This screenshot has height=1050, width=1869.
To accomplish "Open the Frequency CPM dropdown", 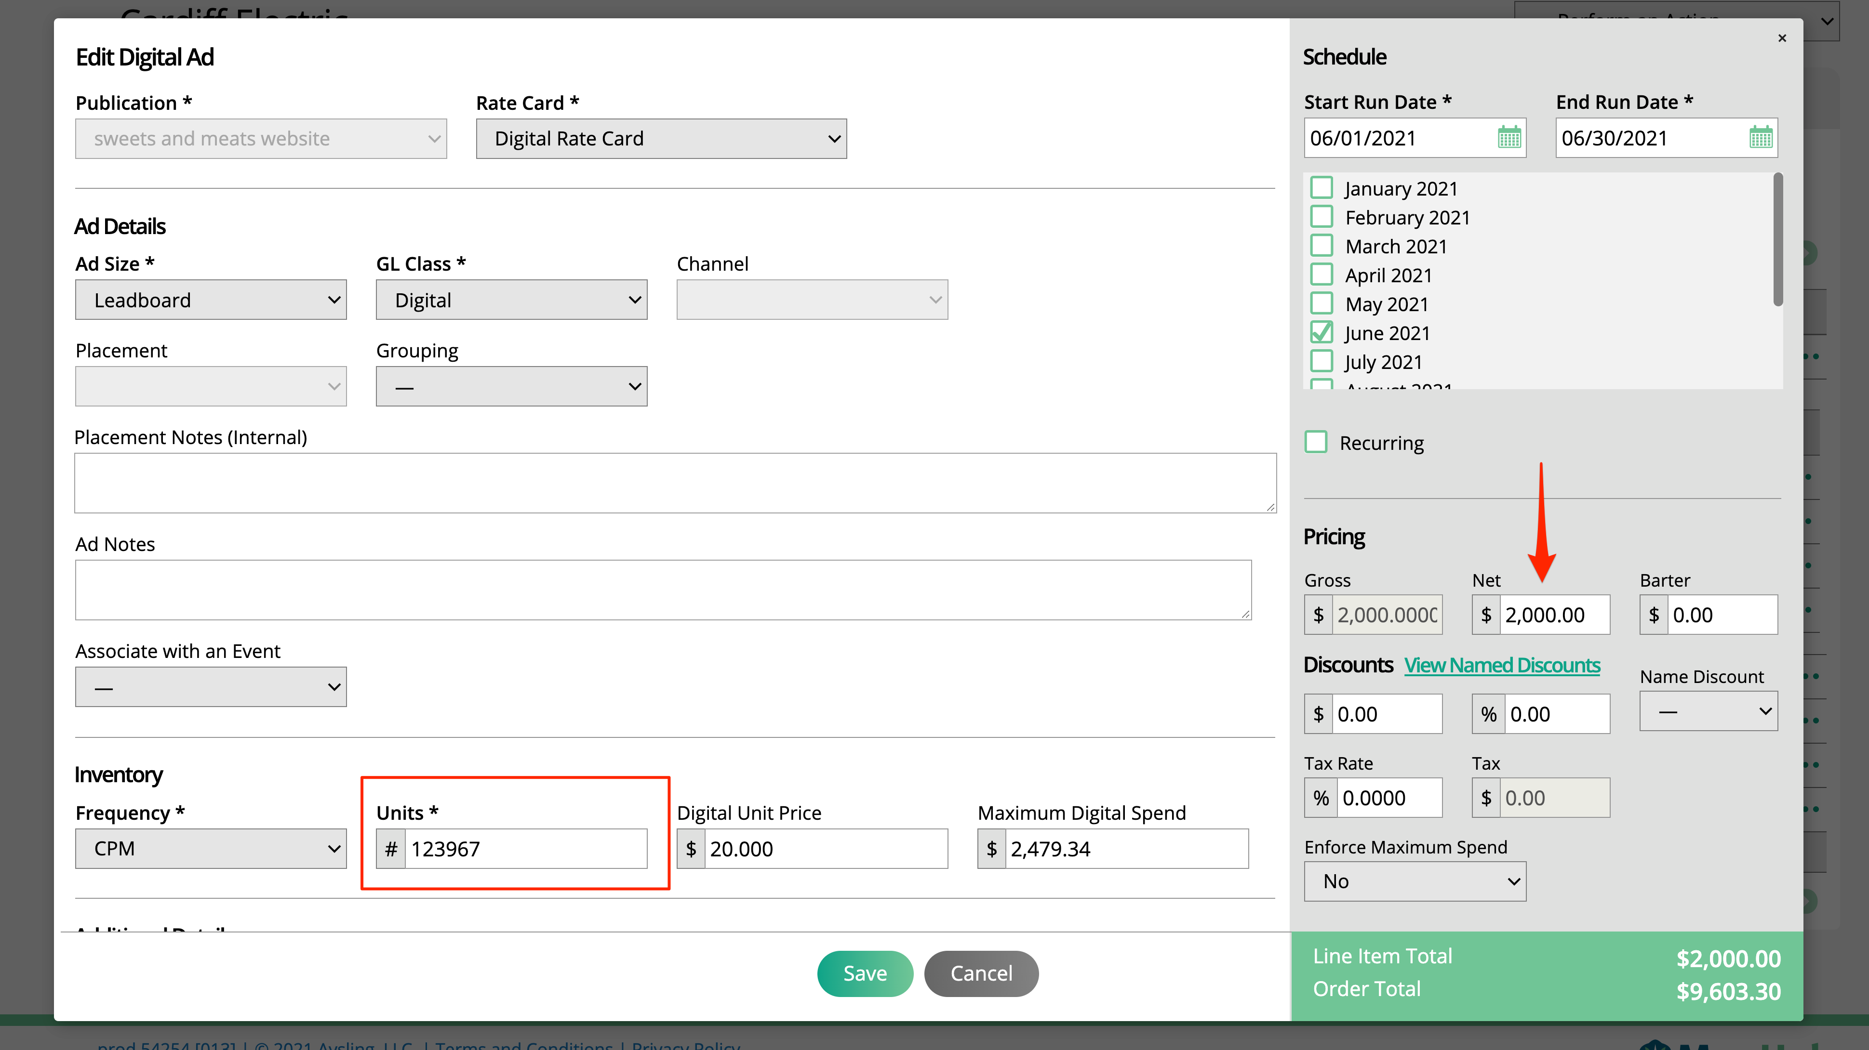I will pyautogui.click(x=211, y=849).
